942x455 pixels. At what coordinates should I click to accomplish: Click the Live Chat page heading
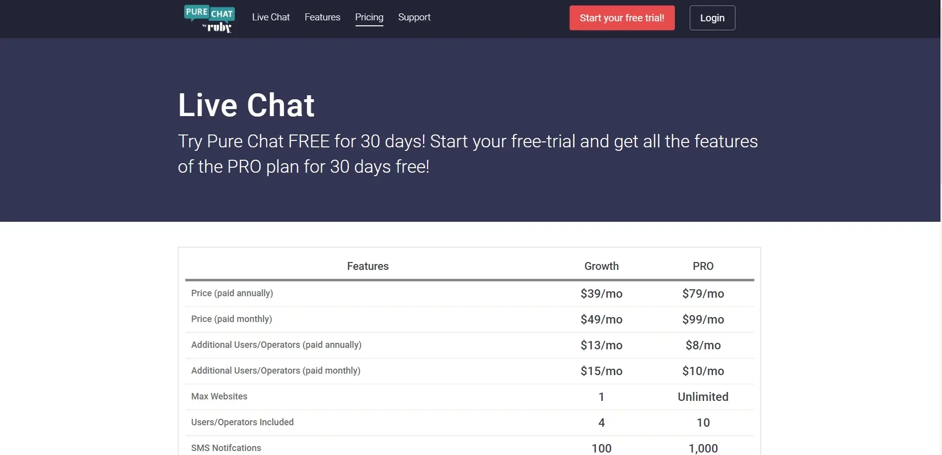[x=246, y=105]
